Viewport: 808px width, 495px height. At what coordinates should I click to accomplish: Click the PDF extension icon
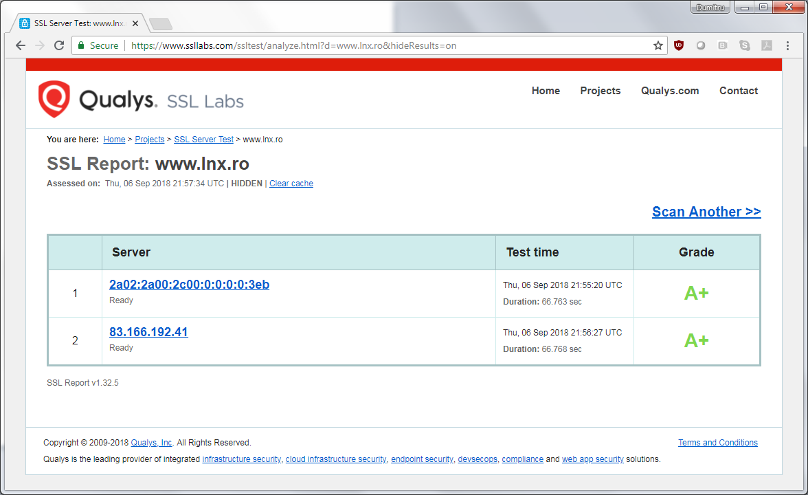[767, 45]
